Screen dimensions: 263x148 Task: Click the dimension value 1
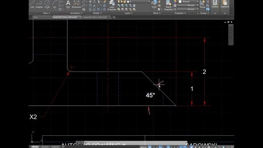(192, 89)
